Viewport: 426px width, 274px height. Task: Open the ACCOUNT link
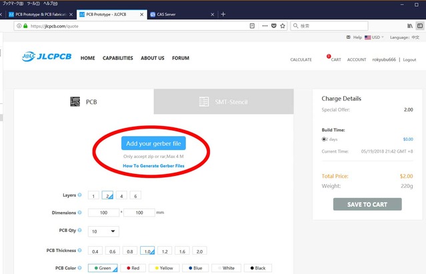coord(357,59)
